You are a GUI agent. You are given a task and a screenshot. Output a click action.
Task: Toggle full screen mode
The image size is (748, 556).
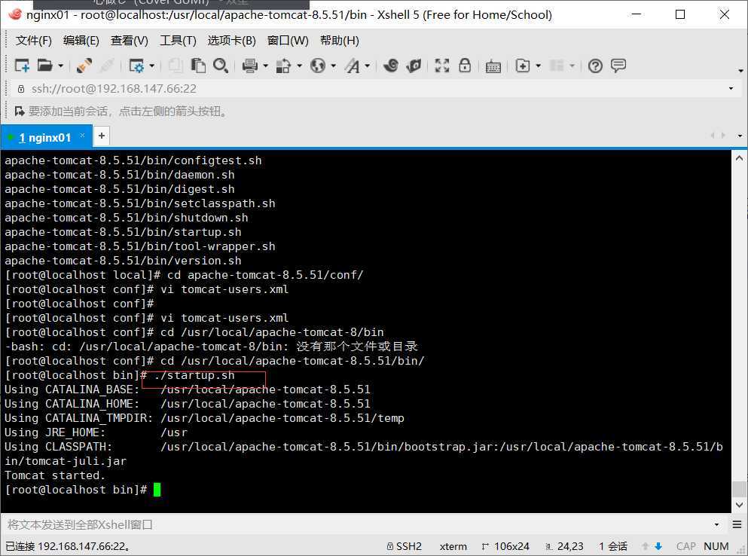[x=442, y=66]
